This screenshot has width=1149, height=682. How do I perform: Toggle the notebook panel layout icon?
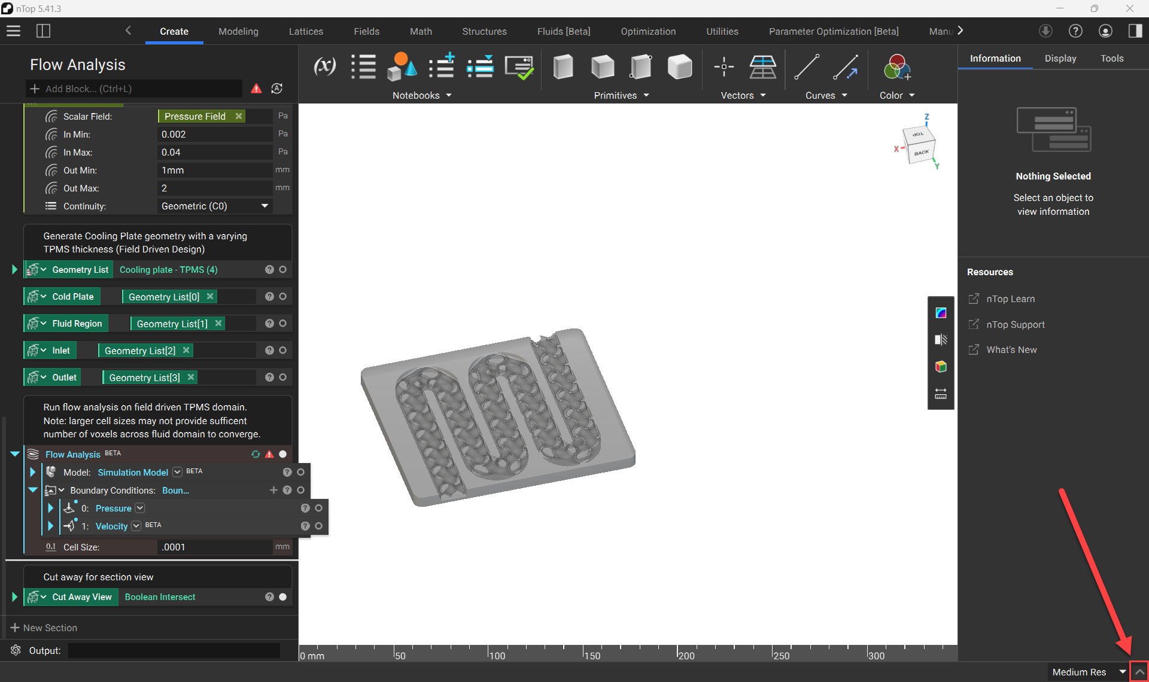point(43,31)
